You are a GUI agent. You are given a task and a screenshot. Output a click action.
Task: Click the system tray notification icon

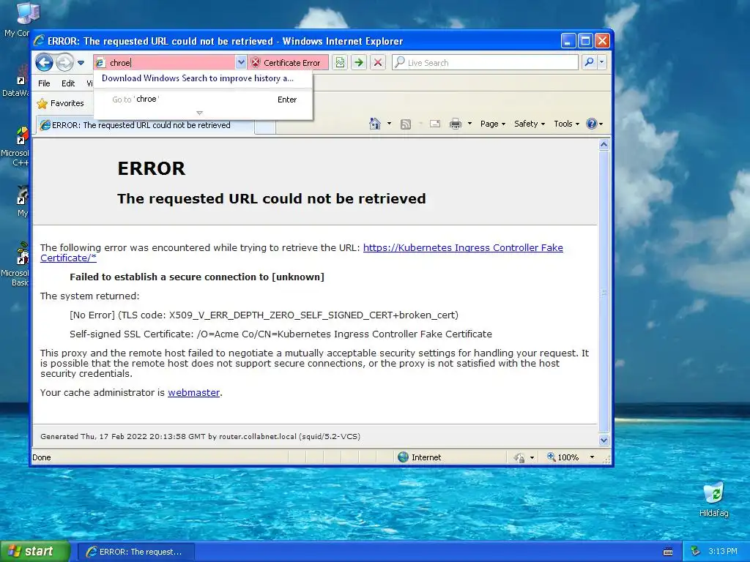695,552
